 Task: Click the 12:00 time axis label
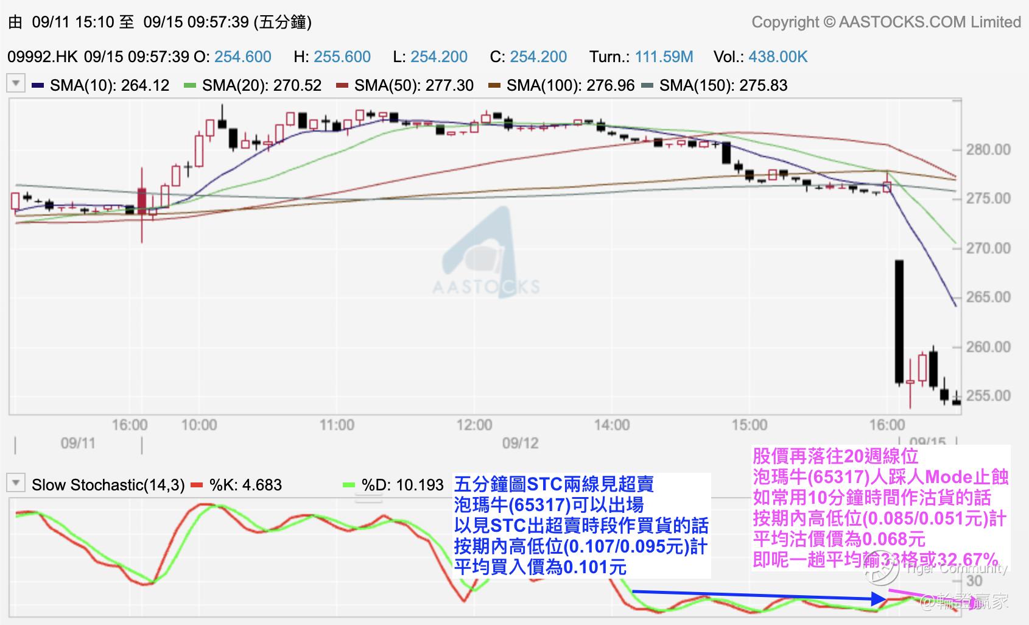tap(474, 425)
